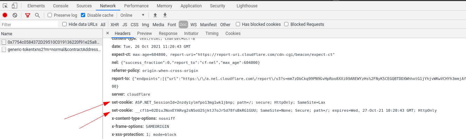Clear the network log

(15, 15)
